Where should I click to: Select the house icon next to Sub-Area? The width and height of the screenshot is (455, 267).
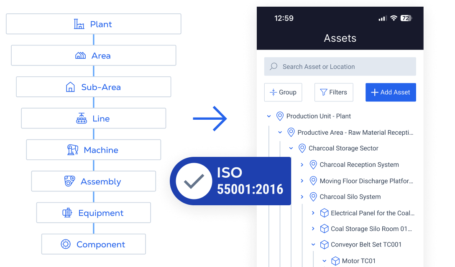point(70,87)
